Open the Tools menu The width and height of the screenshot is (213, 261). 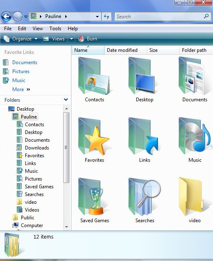(55, 29)
